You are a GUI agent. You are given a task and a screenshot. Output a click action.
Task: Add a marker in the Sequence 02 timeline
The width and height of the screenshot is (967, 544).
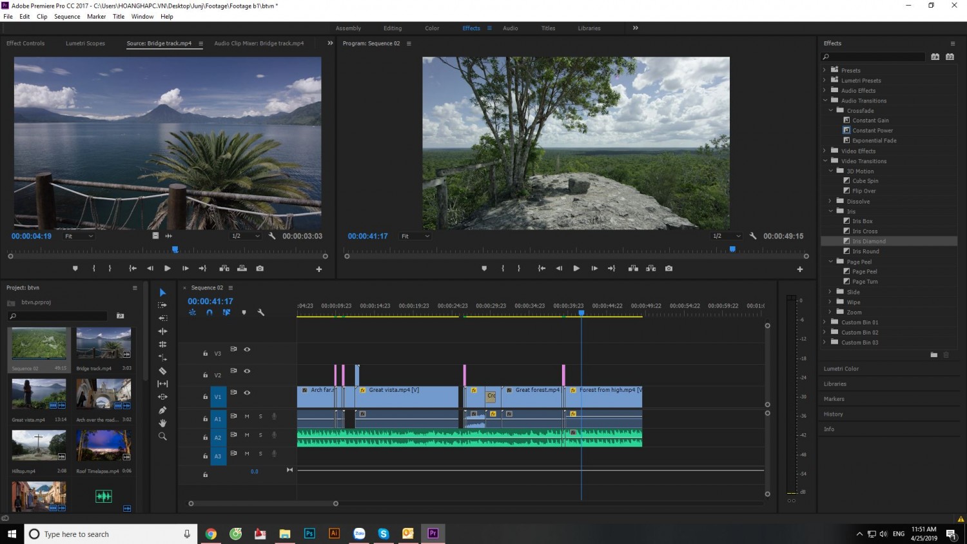pos(244,313)
